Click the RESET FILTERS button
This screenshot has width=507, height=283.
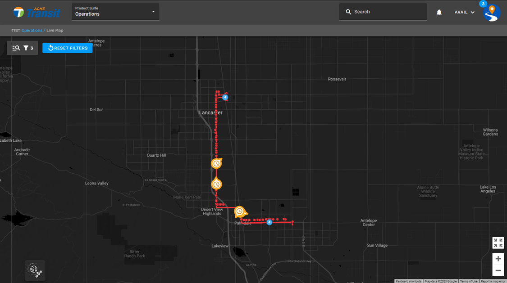67,48
